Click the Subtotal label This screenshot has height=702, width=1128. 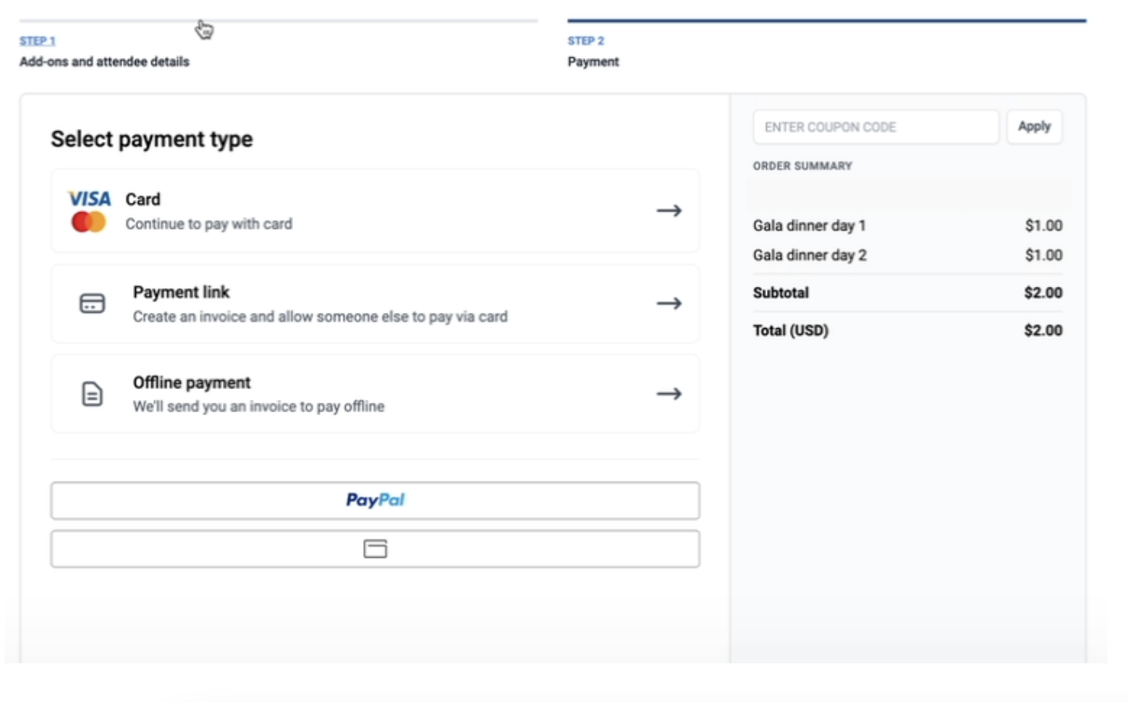pos(781,293)
